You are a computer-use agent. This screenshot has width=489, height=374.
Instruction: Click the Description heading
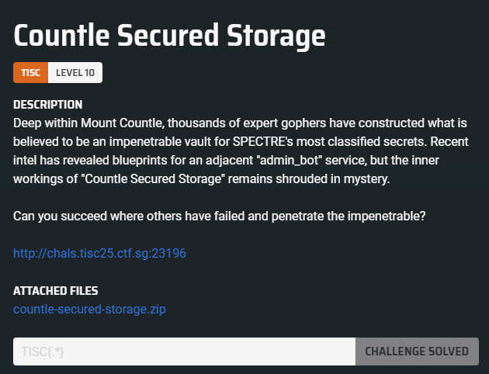tap(48, 104)
